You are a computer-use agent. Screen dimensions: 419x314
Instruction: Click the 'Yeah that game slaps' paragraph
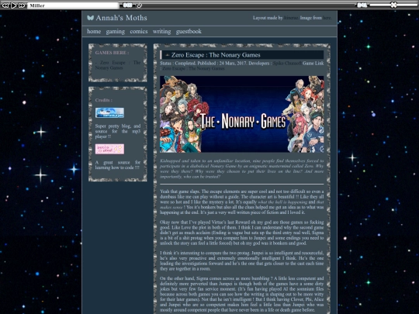tap(241, 202)
